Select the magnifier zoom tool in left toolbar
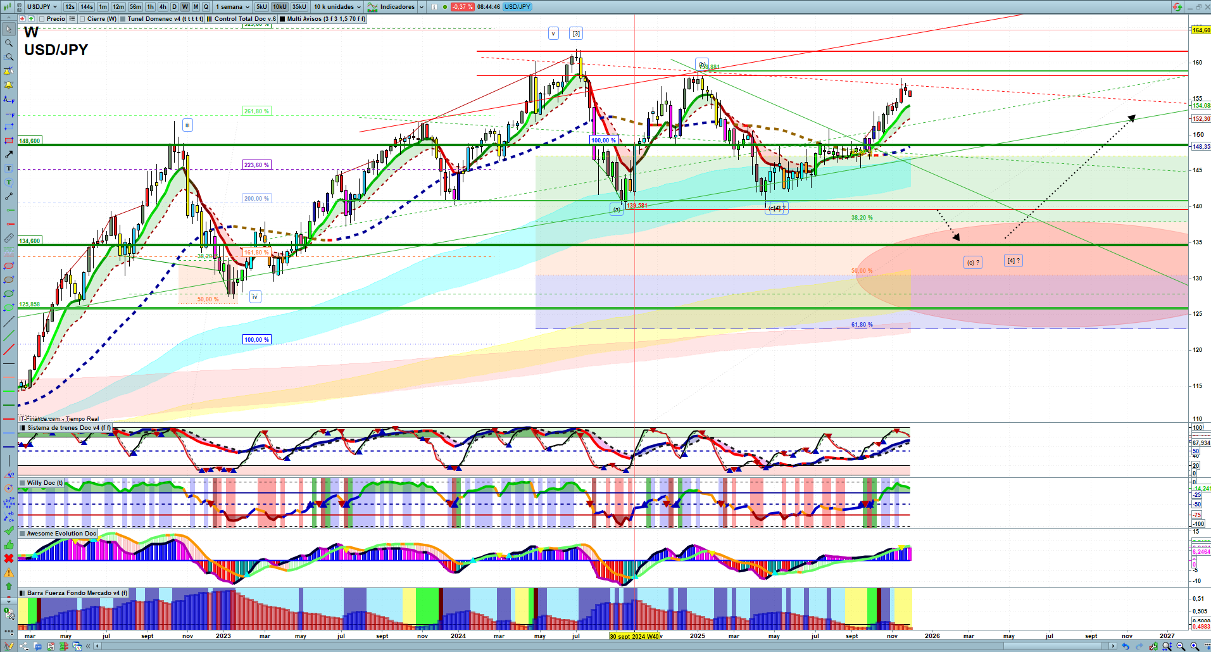The image size is (1211, 652). [x=9, y=43]
